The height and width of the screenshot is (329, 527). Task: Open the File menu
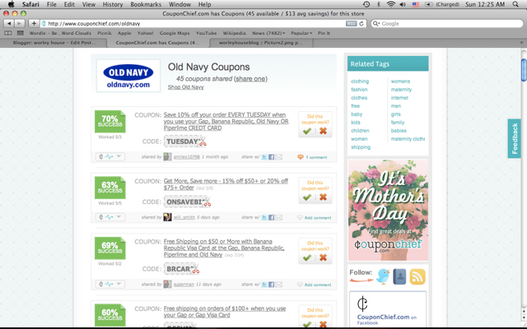pyautogui.click(x=51, y=4)
